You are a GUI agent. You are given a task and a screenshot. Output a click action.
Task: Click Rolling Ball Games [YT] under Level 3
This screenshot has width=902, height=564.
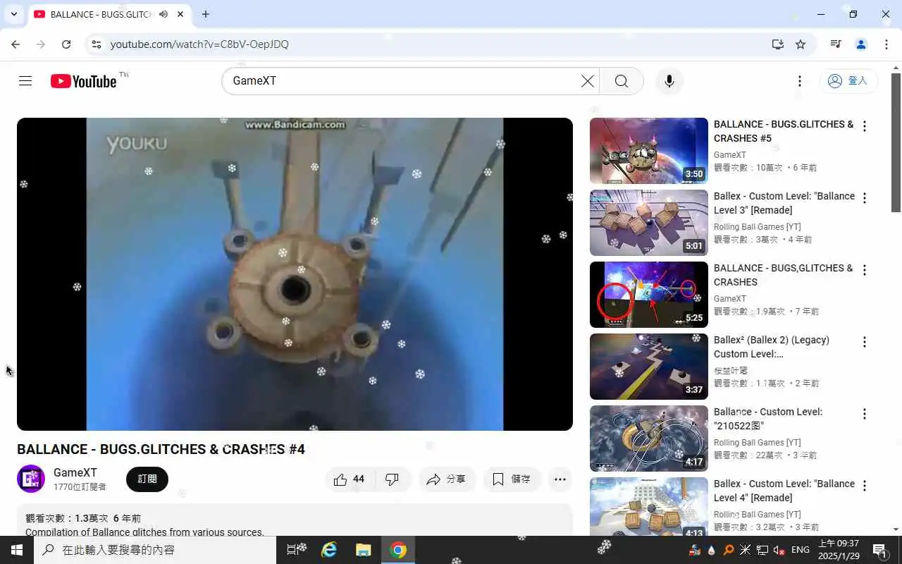[x=758, y=227]
